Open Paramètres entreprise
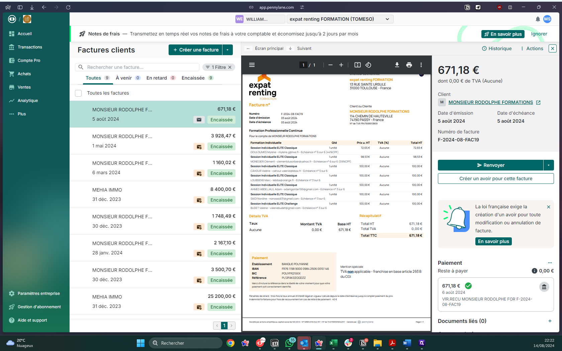Image resolution: width=562 pixels, height=351 pixels. tap(38, 294)
